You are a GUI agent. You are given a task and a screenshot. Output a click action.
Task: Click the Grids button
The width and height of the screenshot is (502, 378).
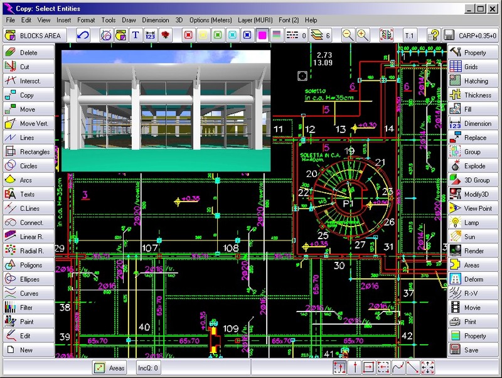[x=473, y=67]
